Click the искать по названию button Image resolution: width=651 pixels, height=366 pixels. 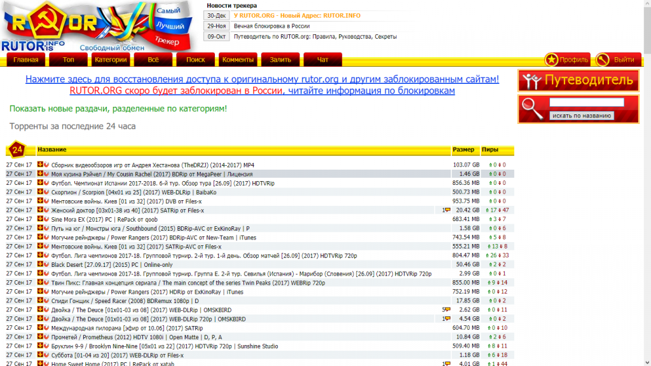(x=582, y=116)
